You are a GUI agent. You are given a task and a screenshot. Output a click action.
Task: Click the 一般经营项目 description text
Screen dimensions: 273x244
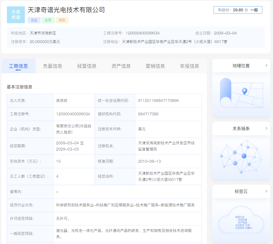point(124,234)
